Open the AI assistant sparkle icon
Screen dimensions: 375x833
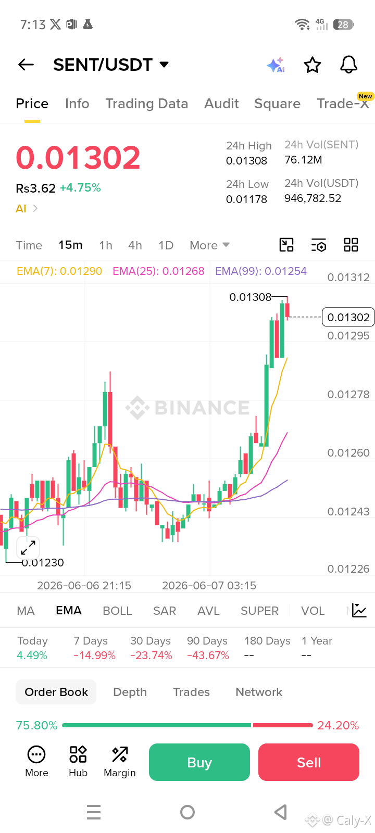[276, 65]
